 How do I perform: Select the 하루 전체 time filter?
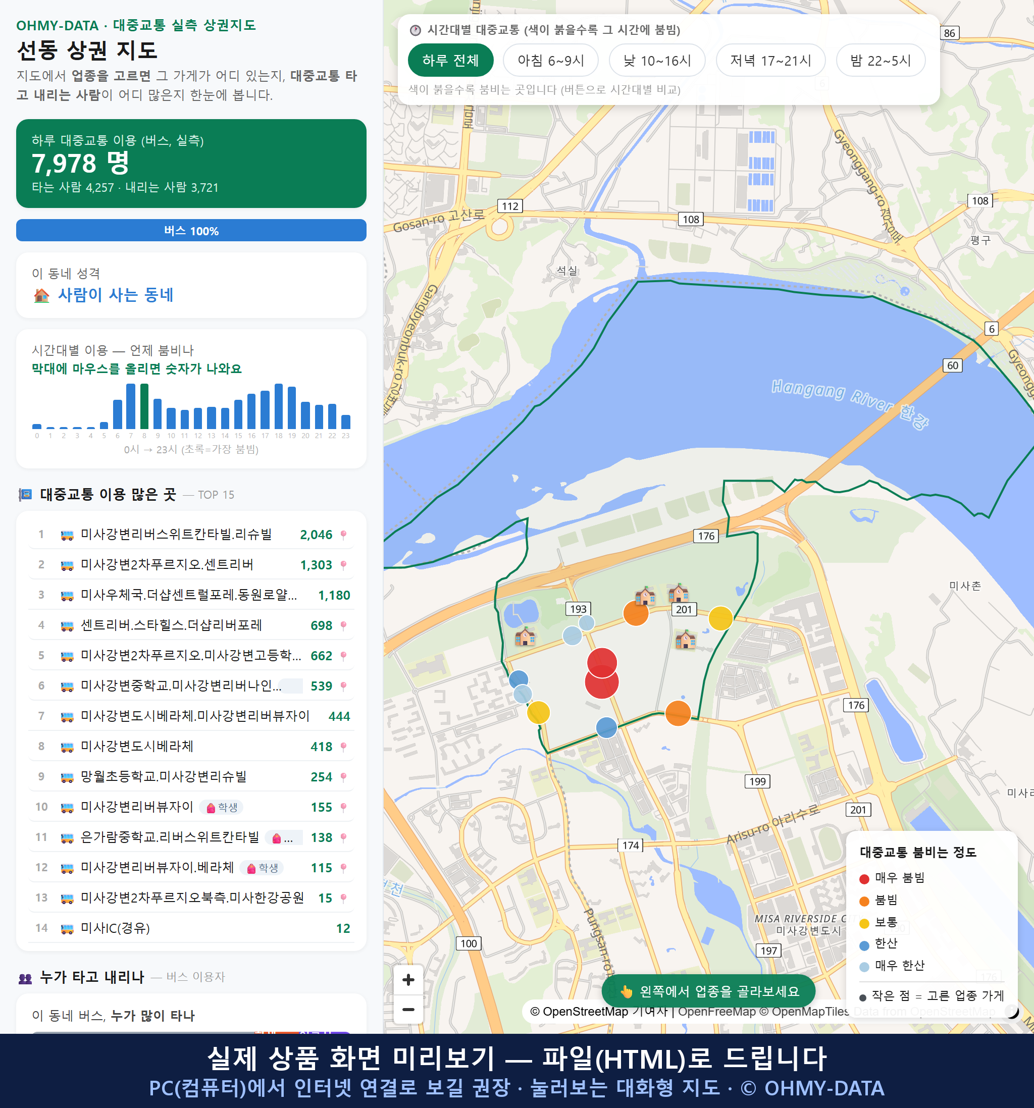pos(450,60)
